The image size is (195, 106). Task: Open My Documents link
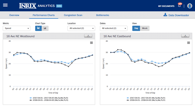pyautogui.click(x=166, y=6)
